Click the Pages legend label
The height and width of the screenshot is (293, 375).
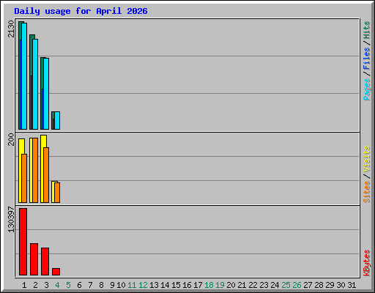coord(367,89)
